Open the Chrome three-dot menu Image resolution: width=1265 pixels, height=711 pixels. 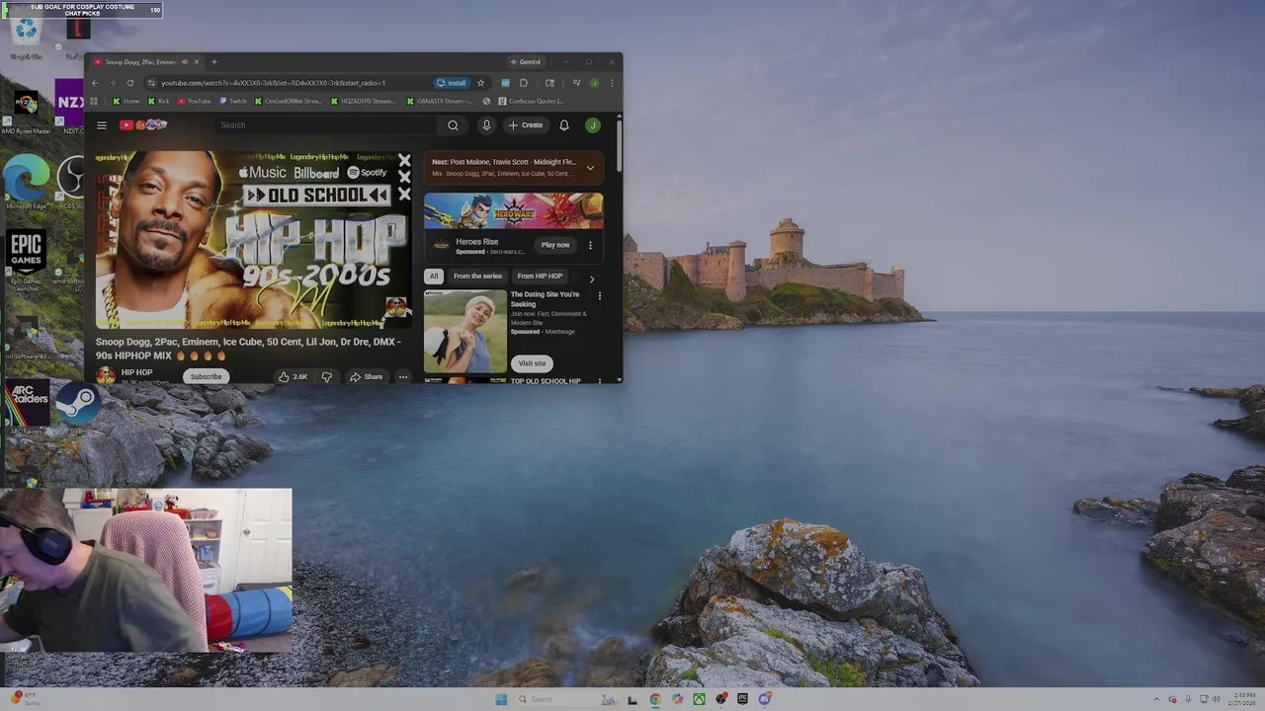coord(612,83)
